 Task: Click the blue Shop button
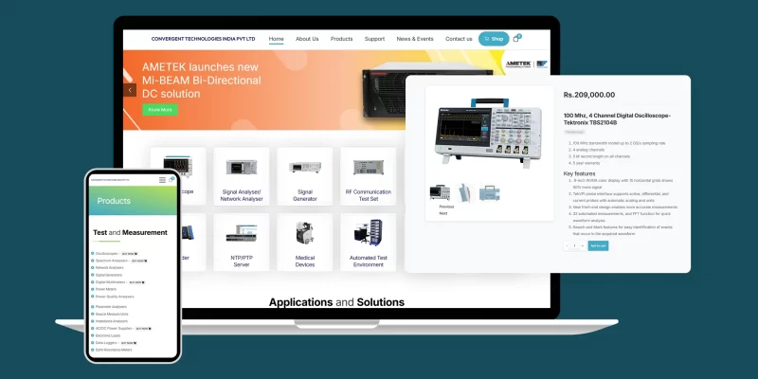(x=493, y=39)
